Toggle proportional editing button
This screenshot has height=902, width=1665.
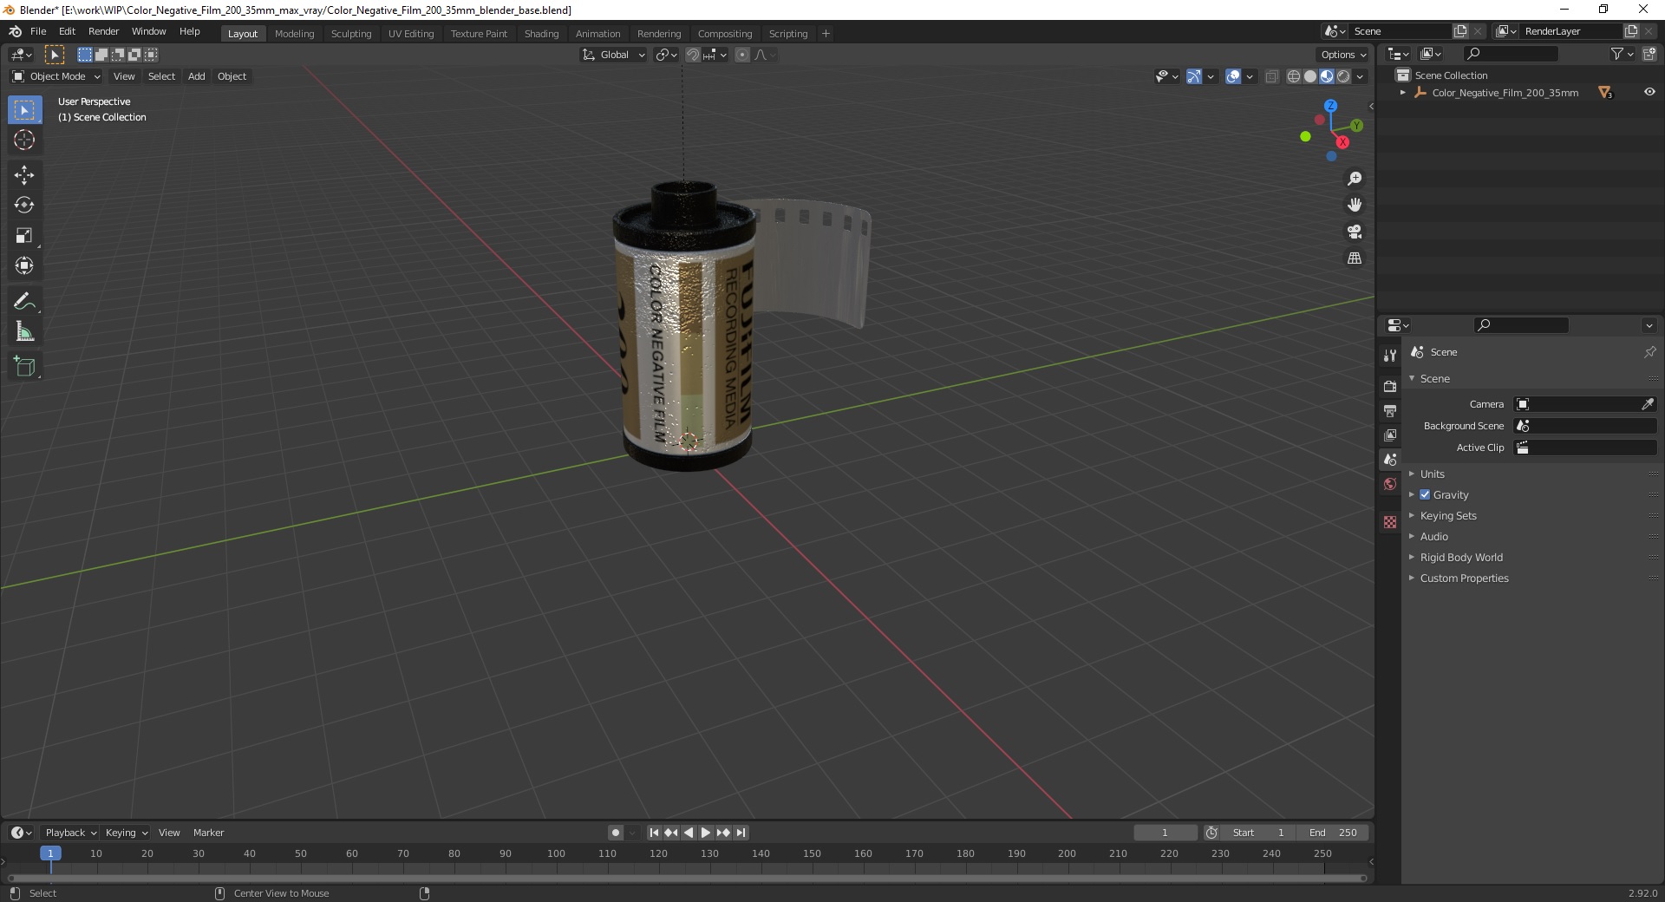click(x=742, y=55)
